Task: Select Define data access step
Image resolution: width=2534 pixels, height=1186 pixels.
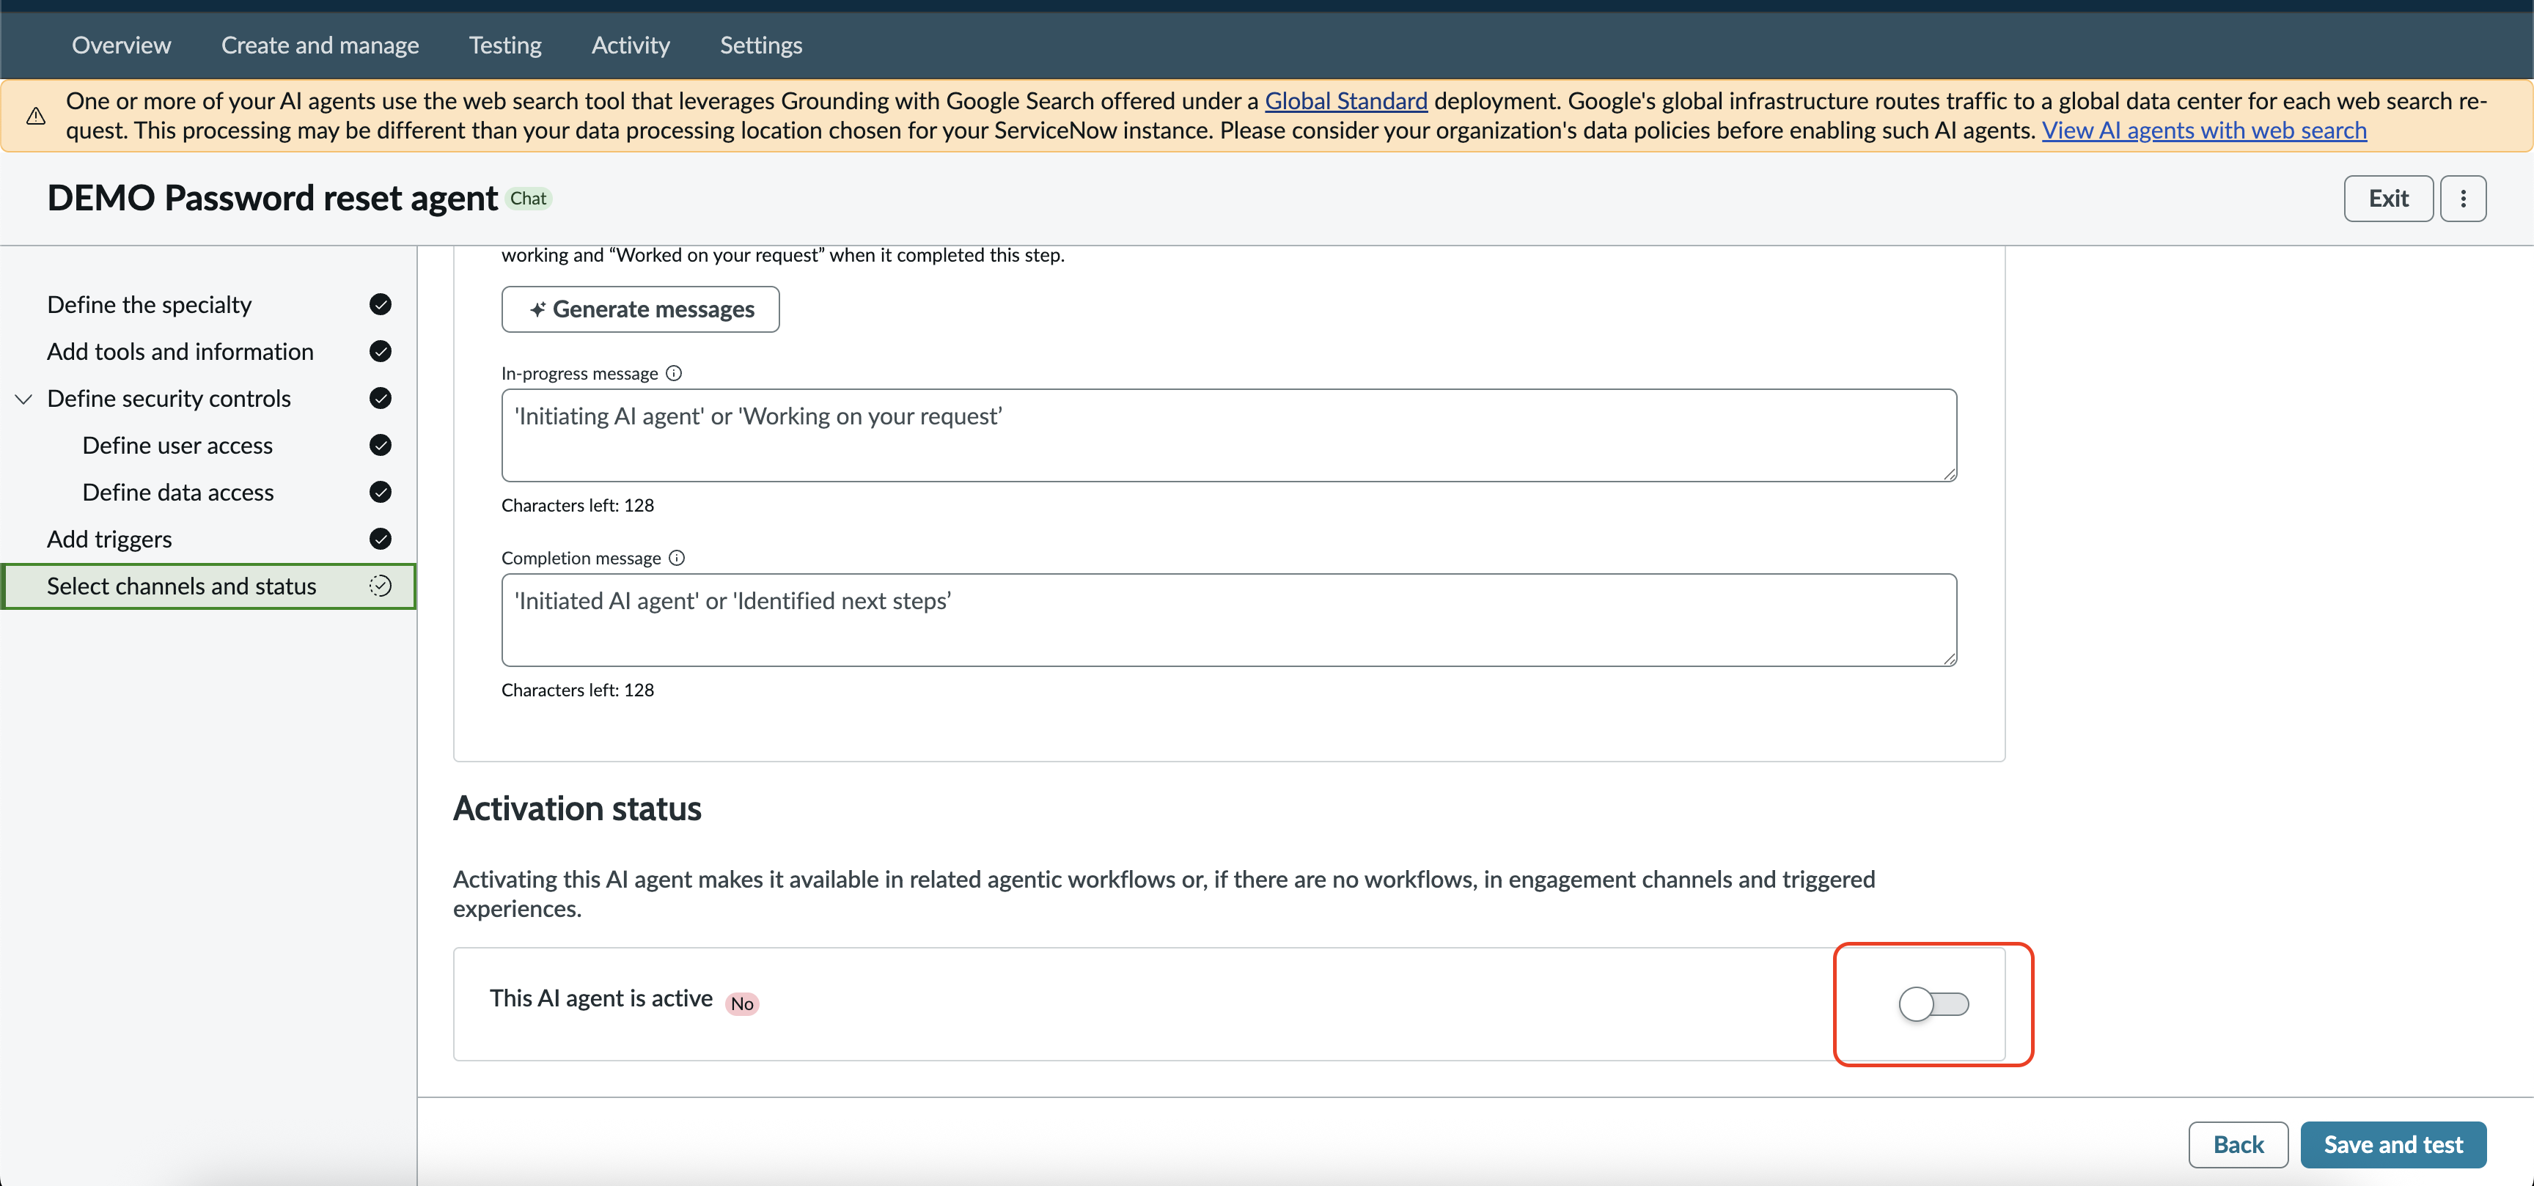Action: (x=178, y=492)
